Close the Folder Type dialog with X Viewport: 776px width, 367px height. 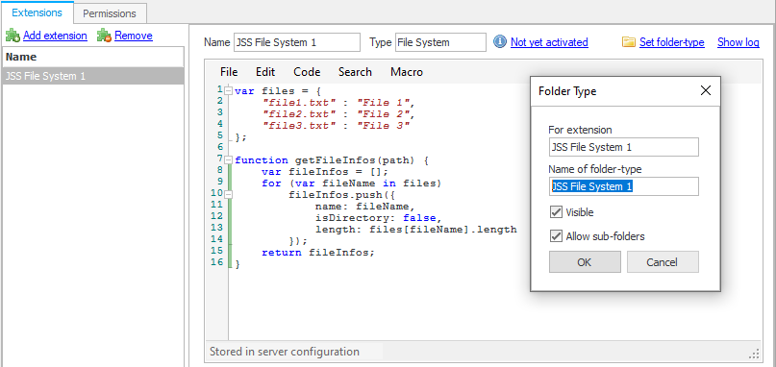(706, 90)
